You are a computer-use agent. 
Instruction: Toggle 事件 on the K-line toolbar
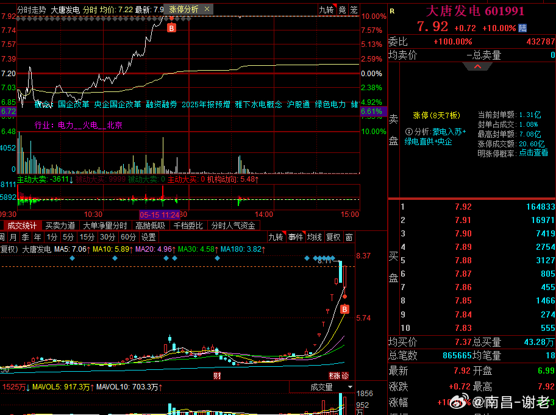[x=295, y=237]
